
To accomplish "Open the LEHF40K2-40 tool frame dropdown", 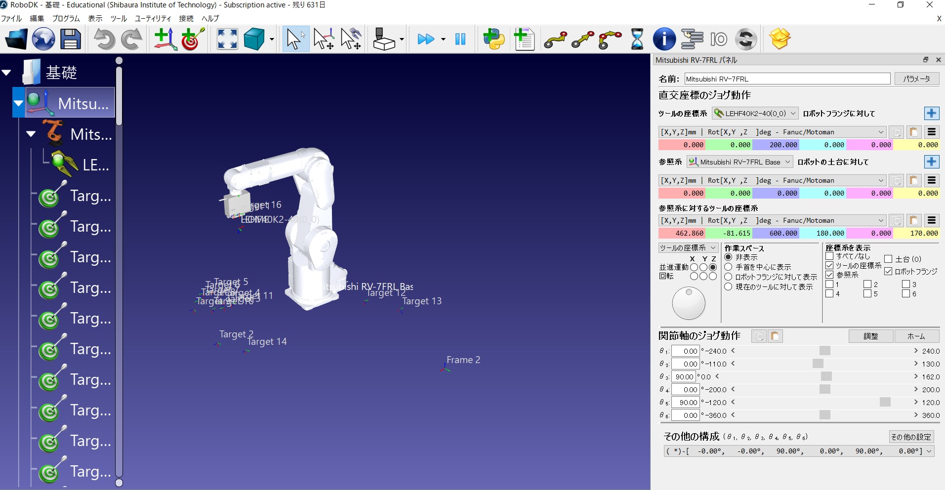I will (x=755, y=114).
